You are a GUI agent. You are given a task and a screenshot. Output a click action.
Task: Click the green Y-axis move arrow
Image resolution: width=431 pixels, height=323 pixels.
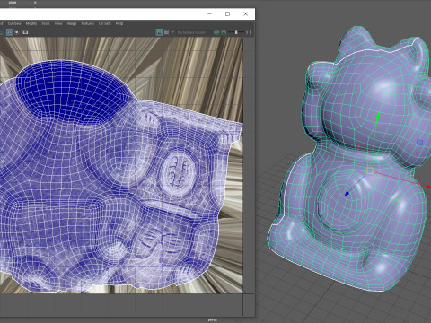click(x=378, y=116)
